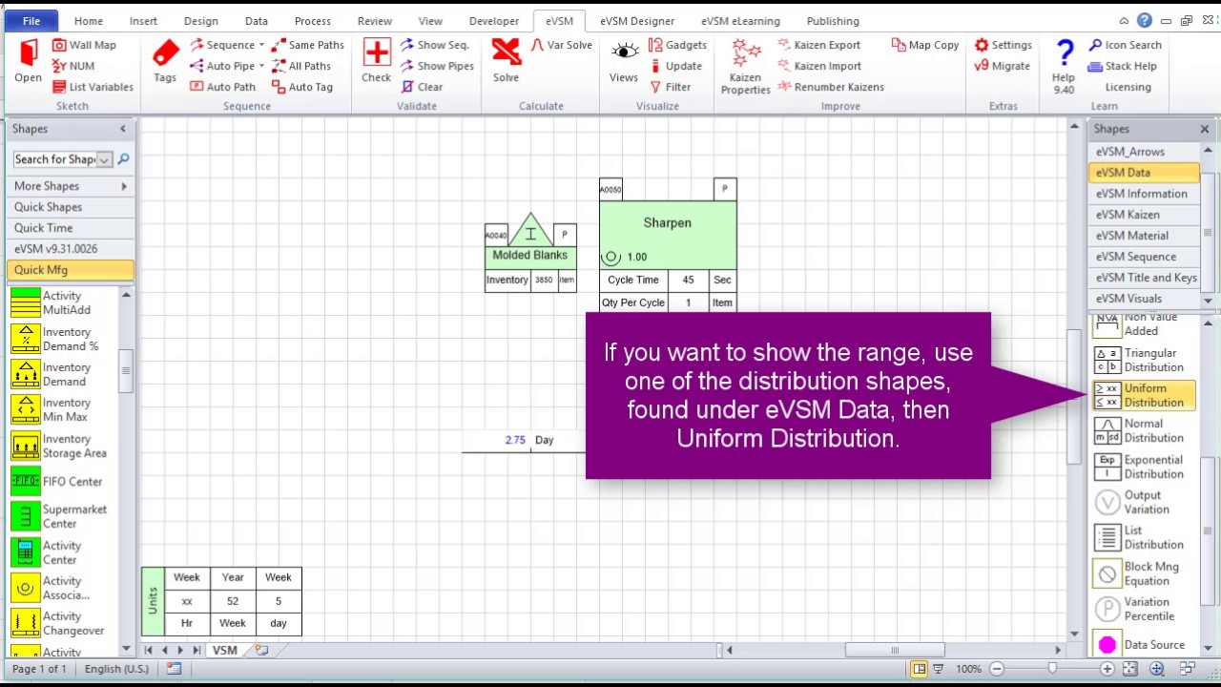This screenshot has height=687, width=1221.
Task: Click Map Copy command
Action: 924,45
